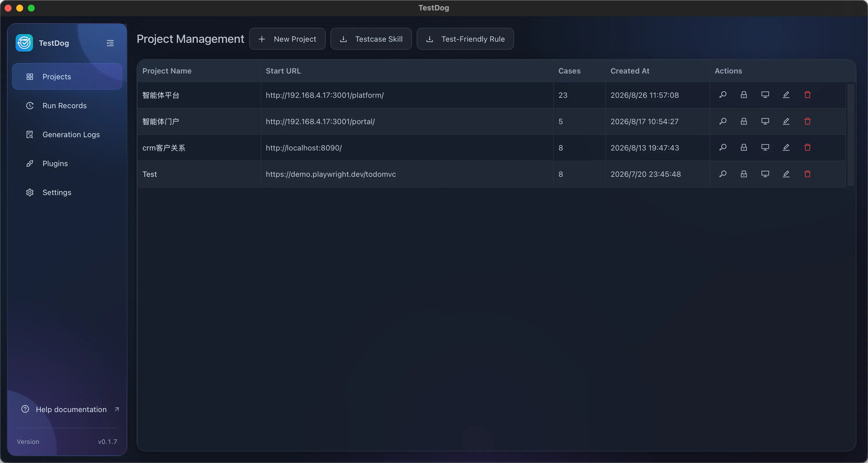868x463 pixels.
Task: Click the search icon for crm客户关系 project
Action: (723, 147)
